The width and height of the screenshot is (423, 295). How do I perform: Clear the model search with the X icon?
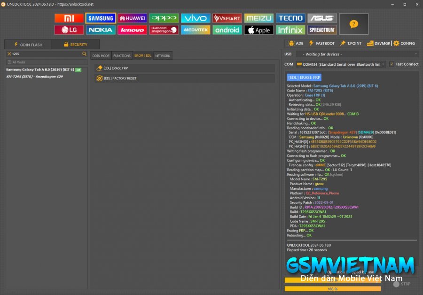point(9,54)
